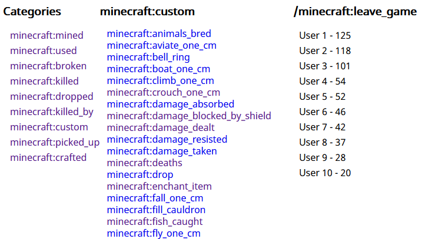Go to the minecraft:crafted category
This screenshot has height=239, width=425.
point(48,157)
